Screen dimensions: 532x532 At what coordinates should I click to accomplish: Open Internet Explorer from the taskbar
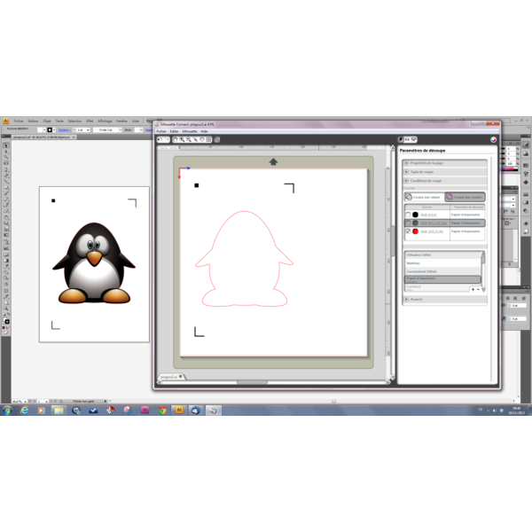(24, 411)
